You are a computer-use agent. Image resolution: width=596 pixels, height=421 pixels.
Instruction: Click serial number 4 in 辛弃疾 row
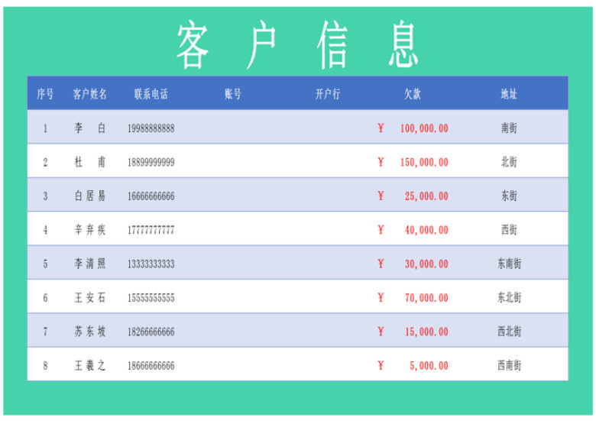pyautogui.click(x=45, y=230)
